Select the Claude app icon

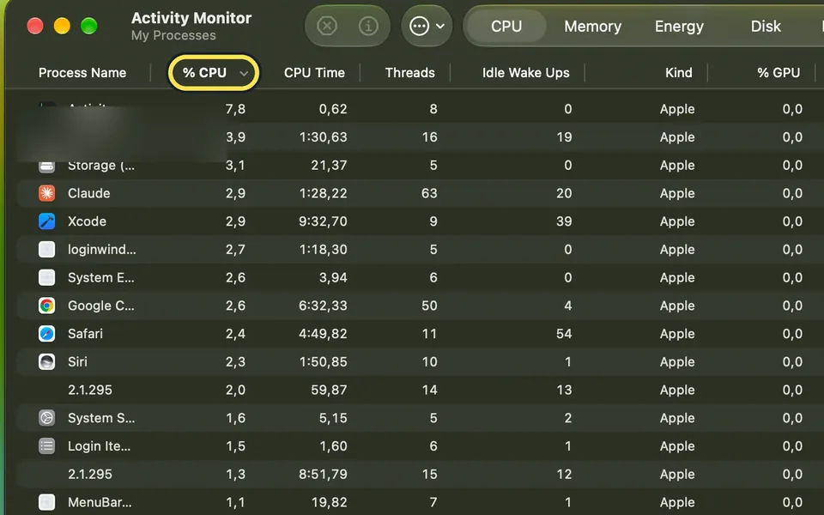(x=46, y=193)
